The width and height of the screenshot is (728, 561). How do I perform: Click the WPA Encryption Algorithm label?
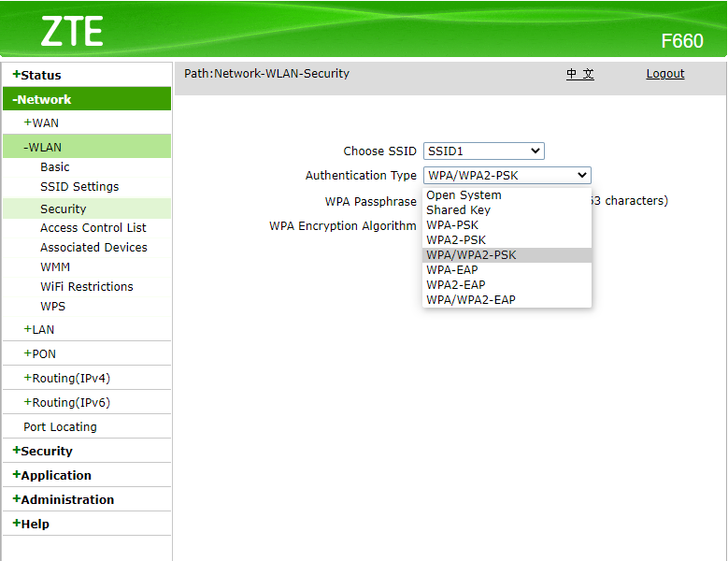click(x=343, y=226)
